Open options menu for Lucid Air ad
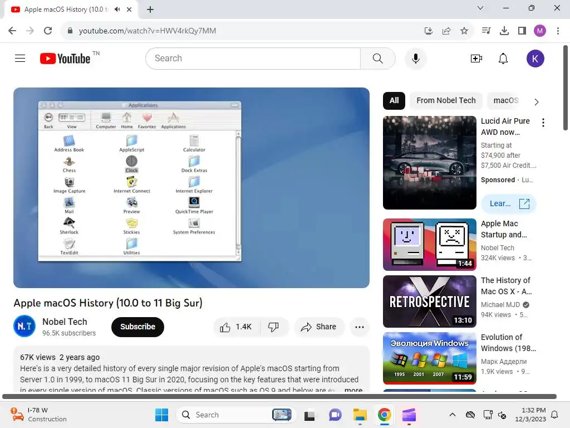The height and width of the screenshot is (428, 570). (543, 123)
